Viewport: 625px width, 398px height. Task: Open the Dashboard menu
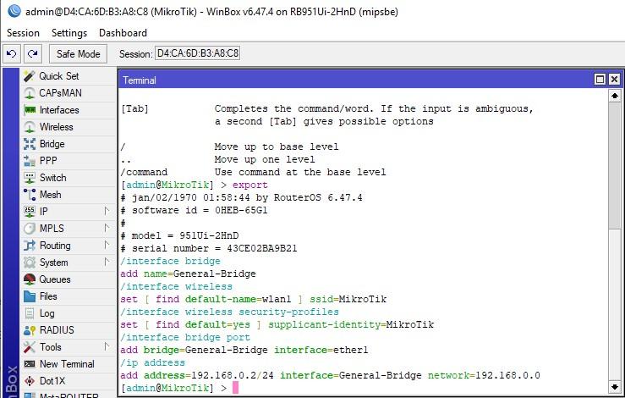click(123, 32)
